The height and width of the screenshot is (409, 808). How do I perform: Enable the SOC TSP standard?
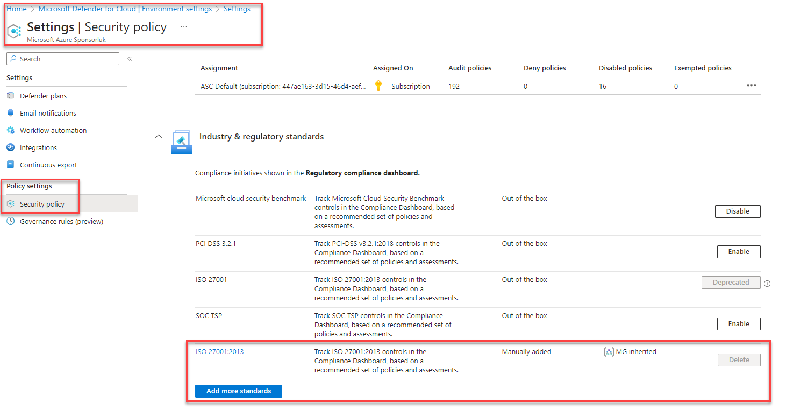[x=738, y=324]
